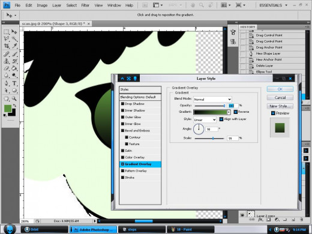Click the Scale slider handle
Image resolution: width=312 pixels, height=234 pixels.
213,138
